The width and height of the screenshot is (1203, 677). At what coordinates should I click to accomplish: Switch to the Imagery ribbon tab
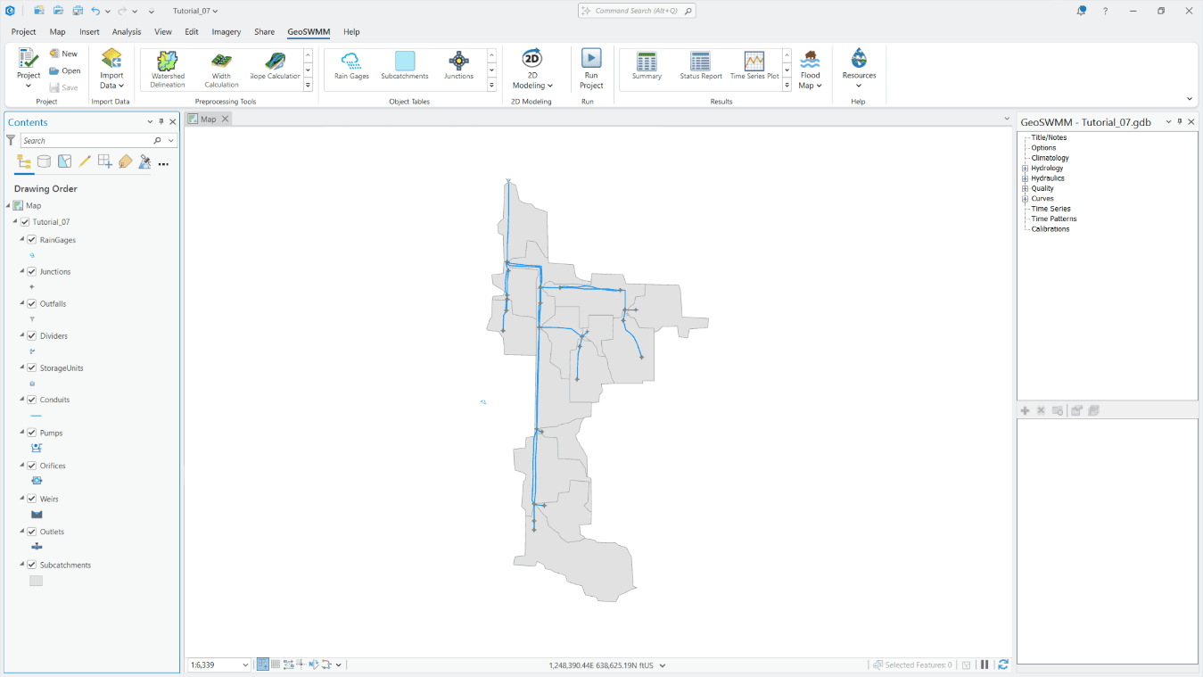[x=226, y=31]
